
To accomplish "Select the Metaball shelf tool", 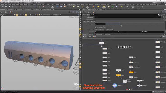I will (61, 7).
